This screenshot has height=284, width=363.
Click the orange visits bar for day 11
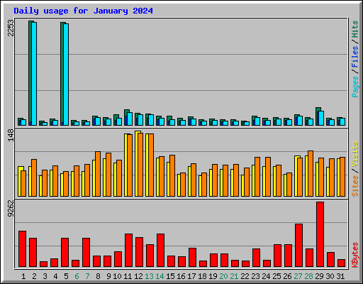tap(130, 165)
